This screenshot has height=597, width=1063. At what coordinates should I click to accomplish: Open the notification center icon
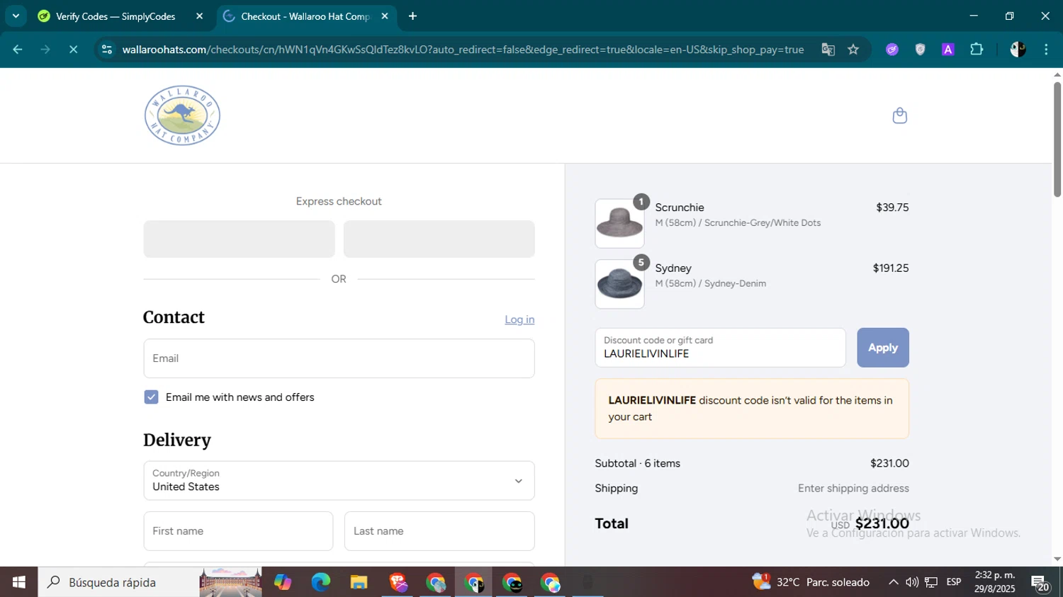(x=1040, y=583)
